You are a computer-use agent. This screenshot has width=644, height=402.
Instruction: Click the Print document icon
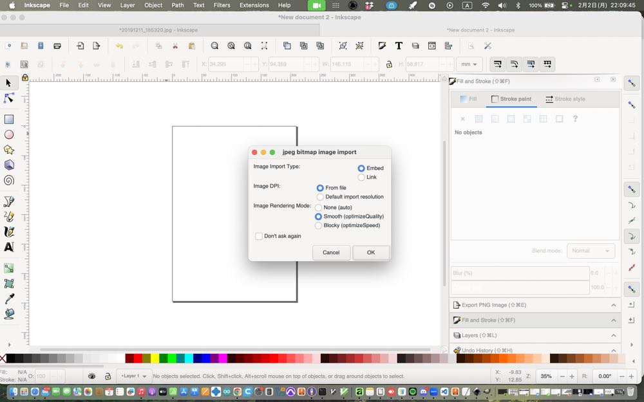[57, 46]
